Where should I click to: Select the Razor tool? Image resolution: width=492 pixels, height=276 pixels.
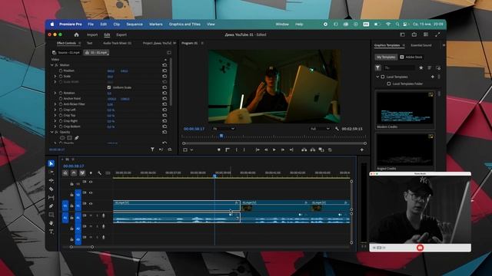pos(52,189)
